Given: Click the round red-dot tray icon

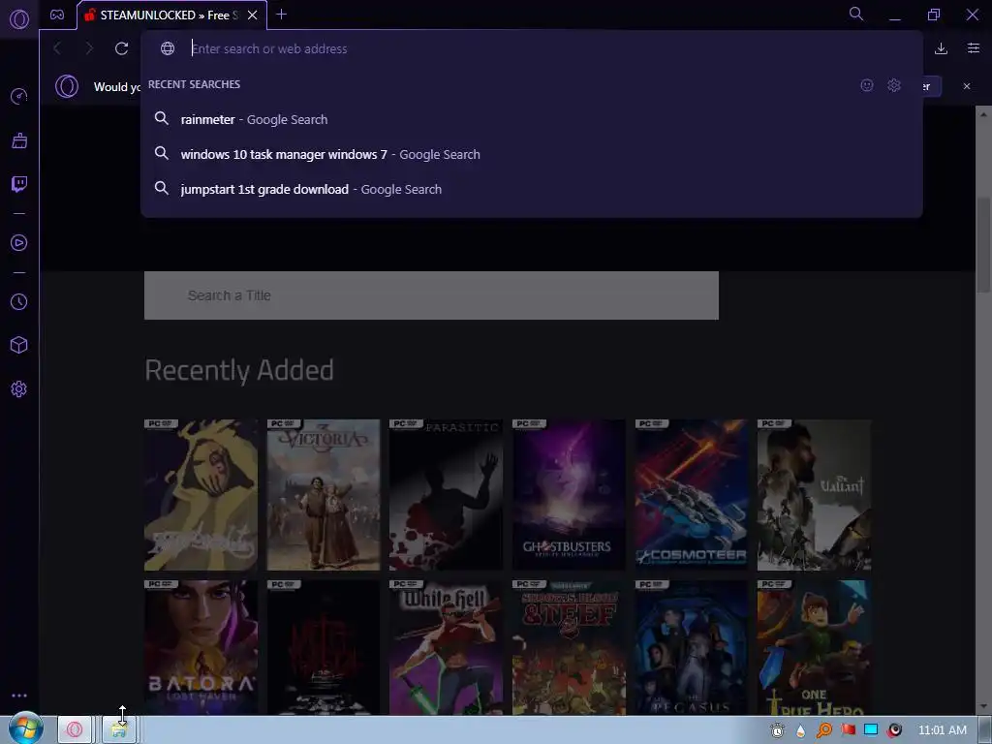Looking at the screenshot, I should 894,730.
